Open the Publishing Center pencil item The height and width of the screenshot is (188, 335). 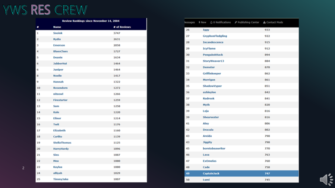(247, 22)
